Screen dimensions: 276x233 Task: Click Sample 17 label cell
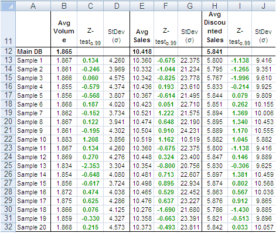33,201
